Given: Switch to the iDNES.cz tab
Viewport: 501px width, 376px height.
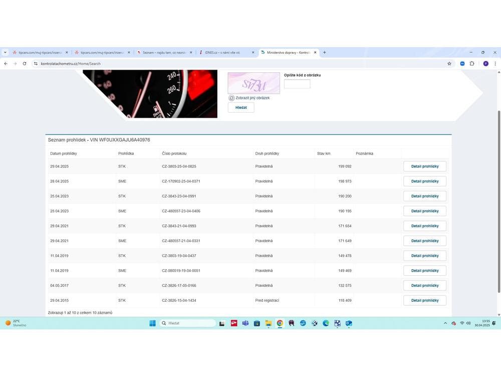Looking at the screenshot, I should pos(226,53).
